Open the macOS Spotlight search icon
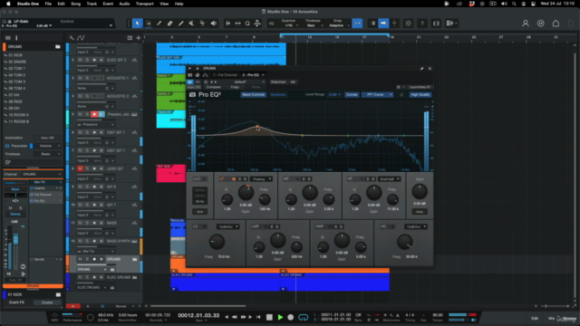Screen dimensions: 580x326 514,4
